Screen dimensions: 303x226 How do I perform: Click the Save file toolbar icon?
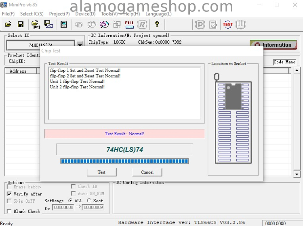point(20,25)
